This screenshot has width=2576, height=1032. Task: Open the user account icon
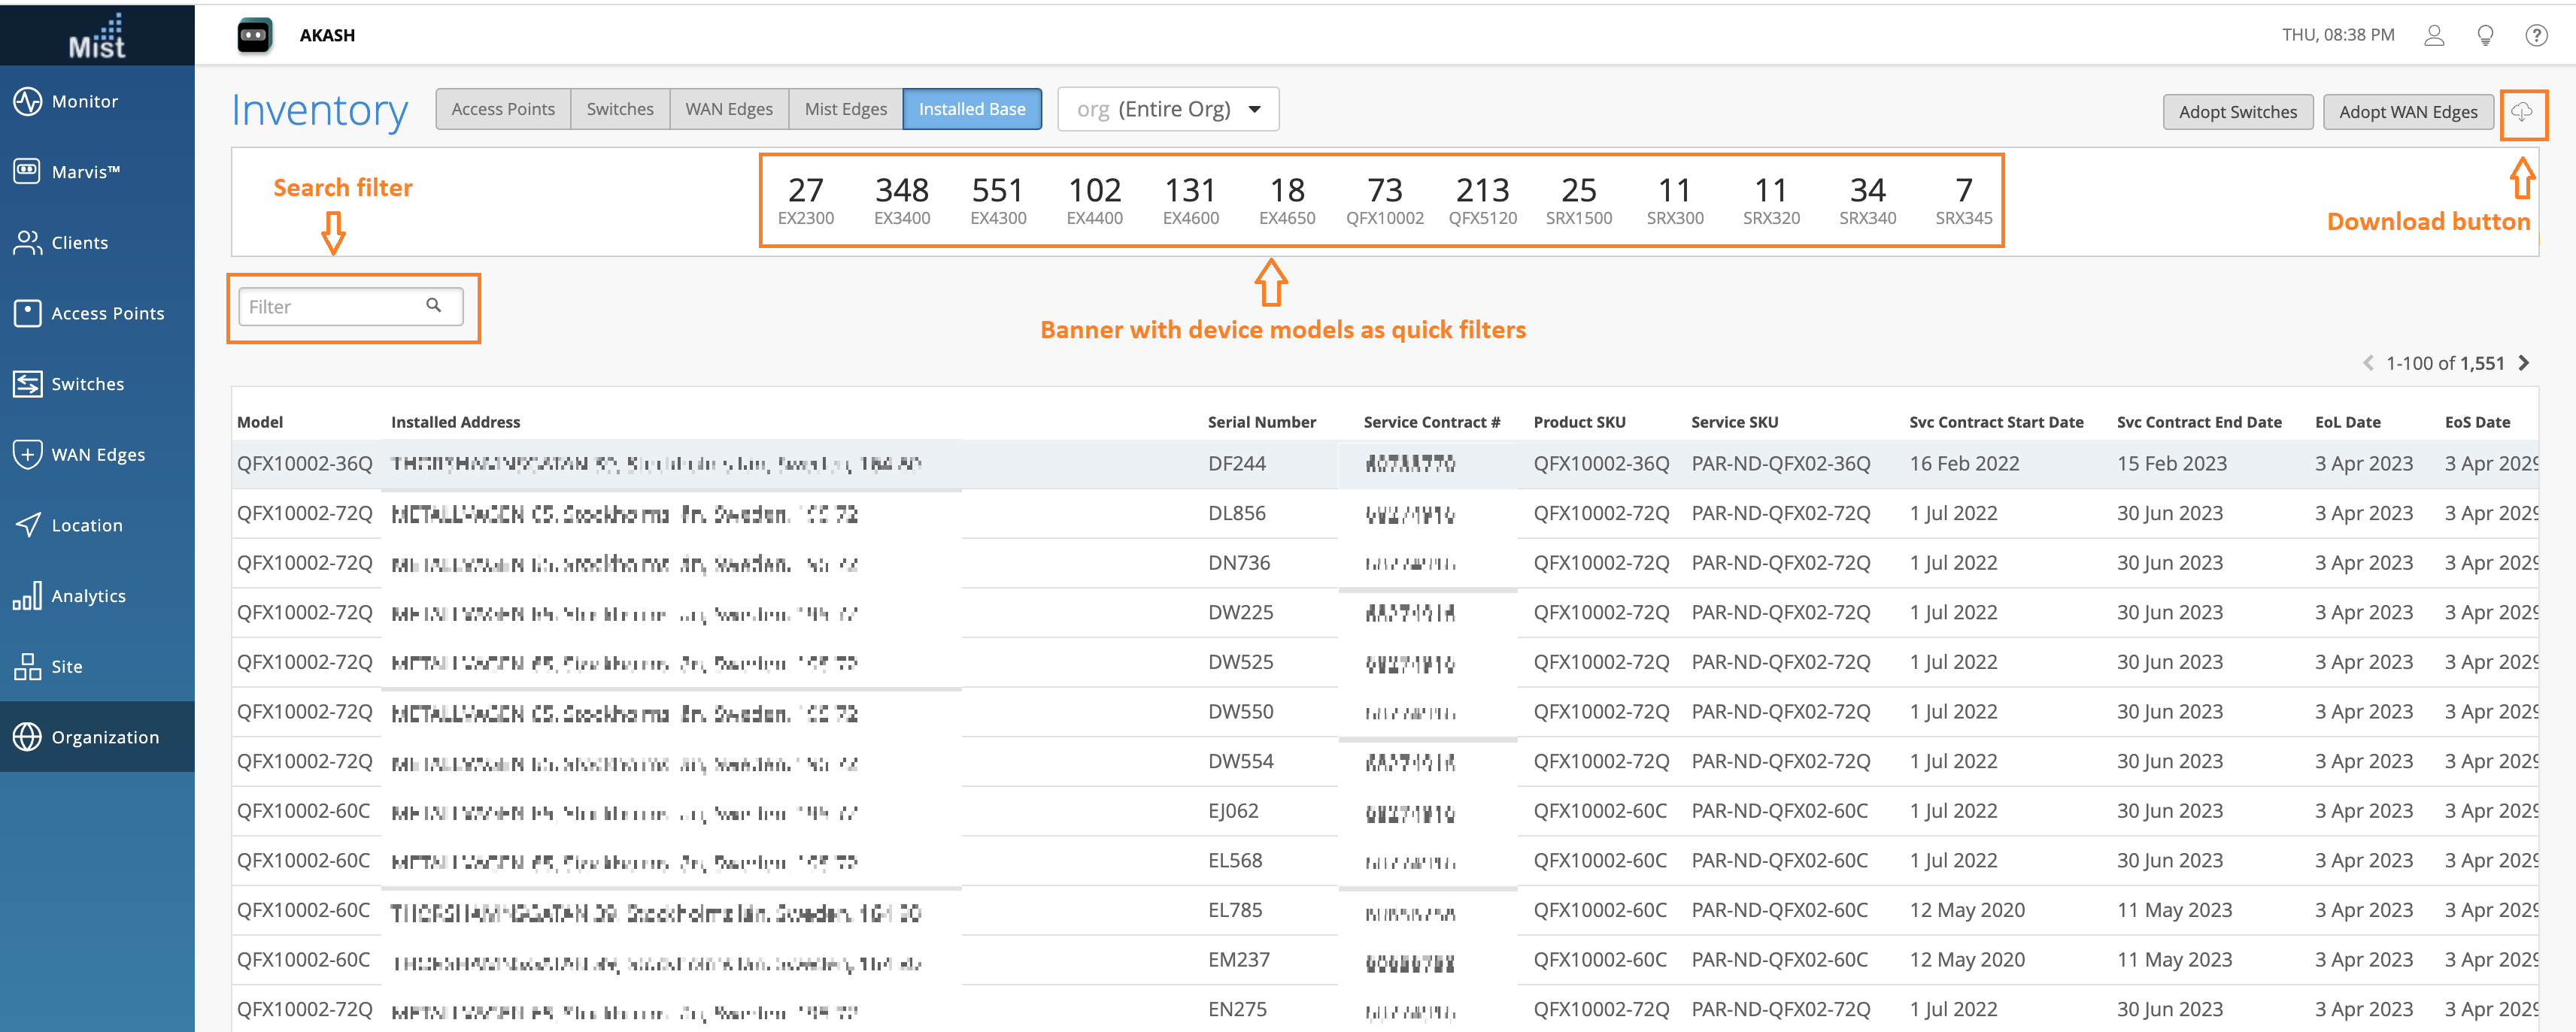pos(2434,36)
